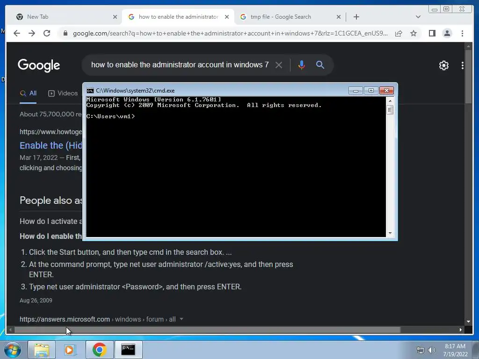This screenshot has width=479, height=359.
Task: Open Google page options menu
Action: pyautogui.click(x=463, y=65)
